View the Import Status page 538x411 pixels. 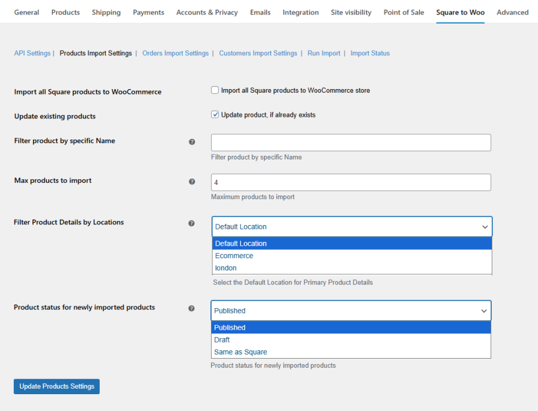point(370,53)
